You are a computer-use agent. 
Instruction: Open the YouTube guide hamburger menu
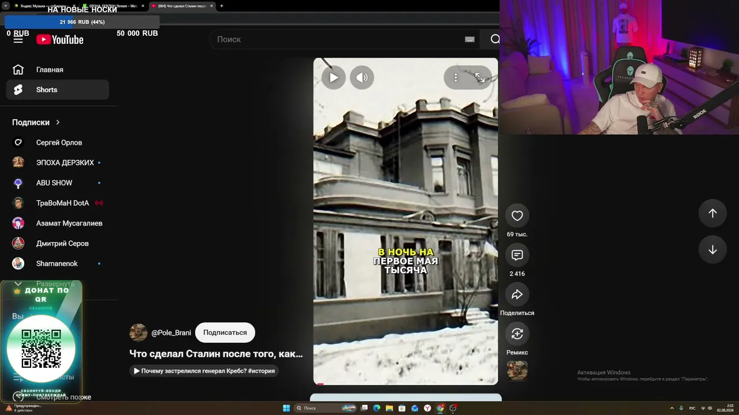(18, 39)
